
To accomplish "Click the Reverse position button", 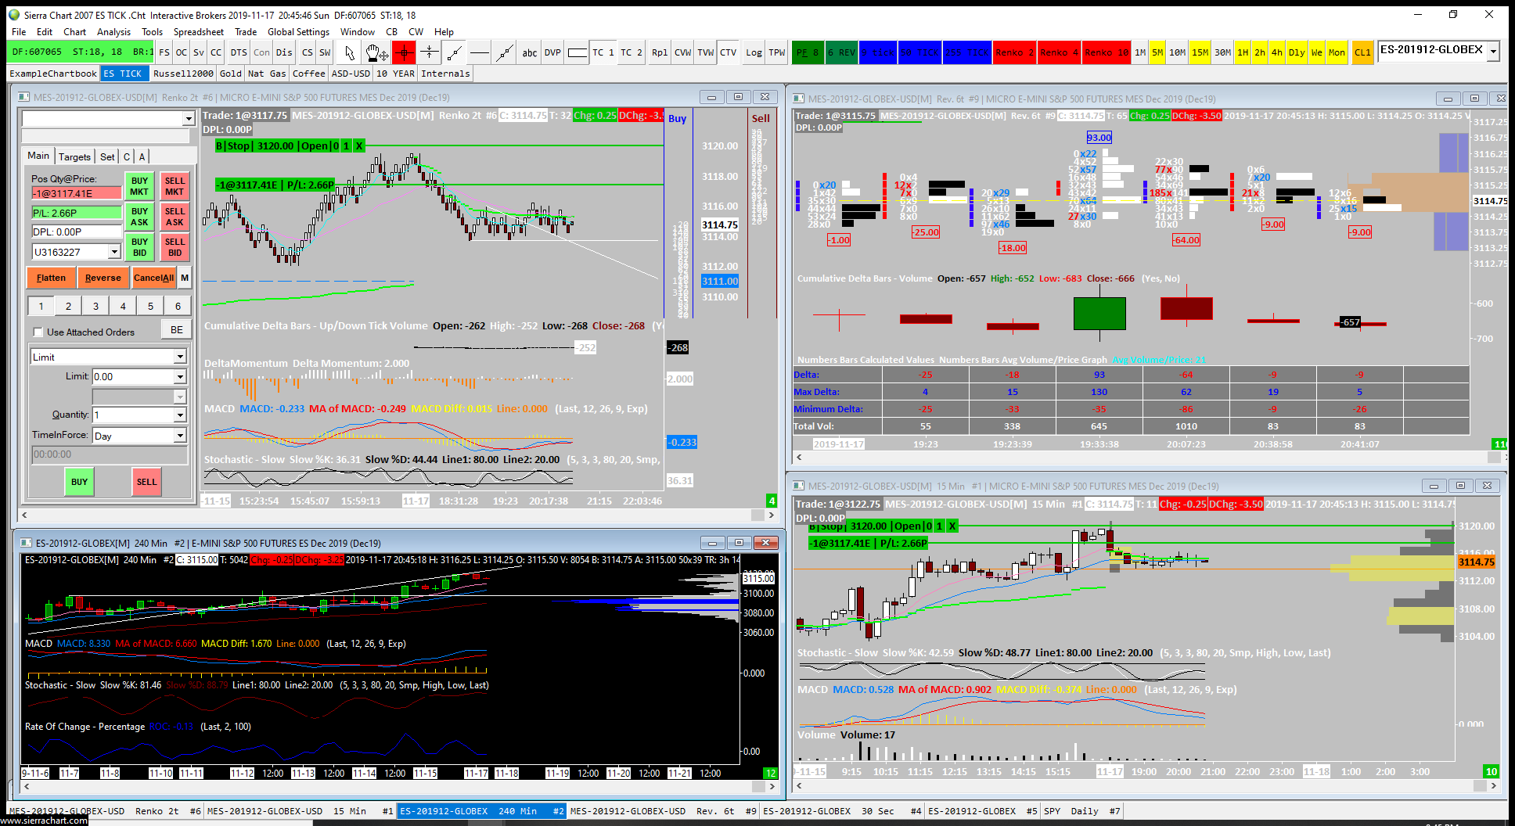I will [103, 278].
